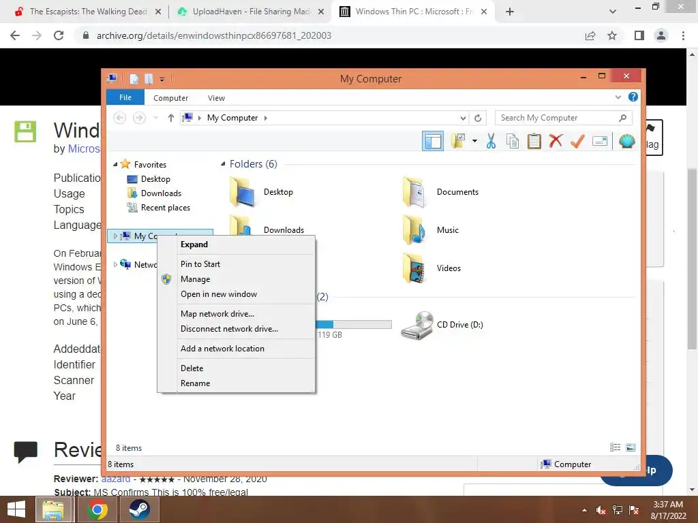This screenshot has width=698, height=523.
Task: Switch to The Escapists browser tab
Action: point(88,12)
